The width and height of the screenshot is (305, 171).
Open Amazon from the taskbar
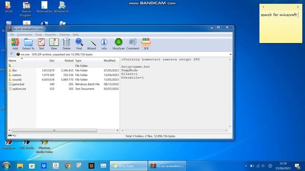(x=56, y=166)
